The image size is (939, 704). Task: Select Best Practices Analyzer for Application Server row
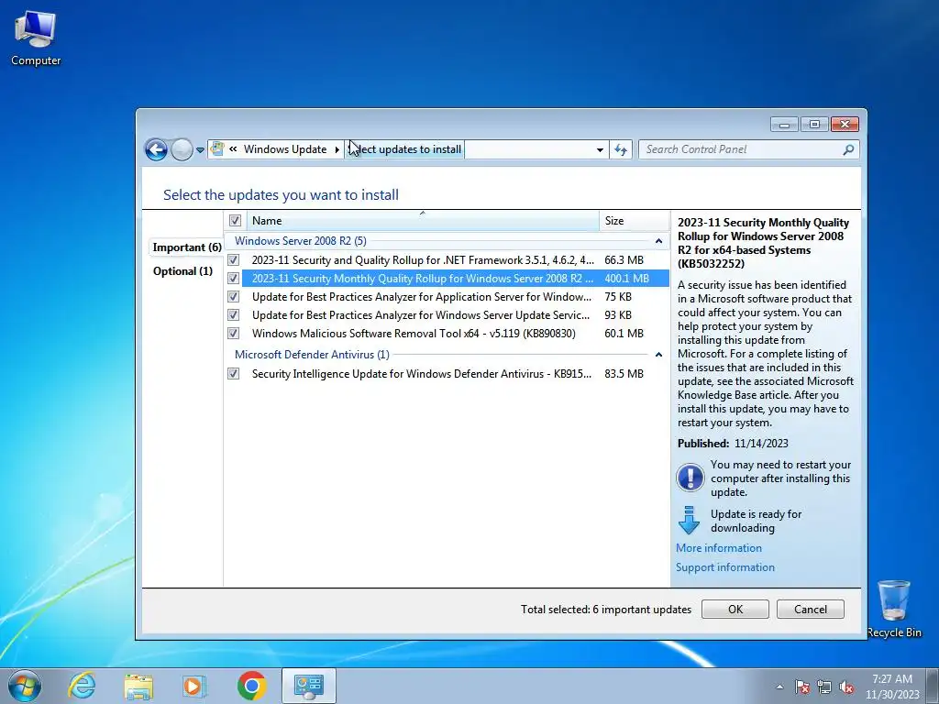pyautogui.click(x=447, y=296)
